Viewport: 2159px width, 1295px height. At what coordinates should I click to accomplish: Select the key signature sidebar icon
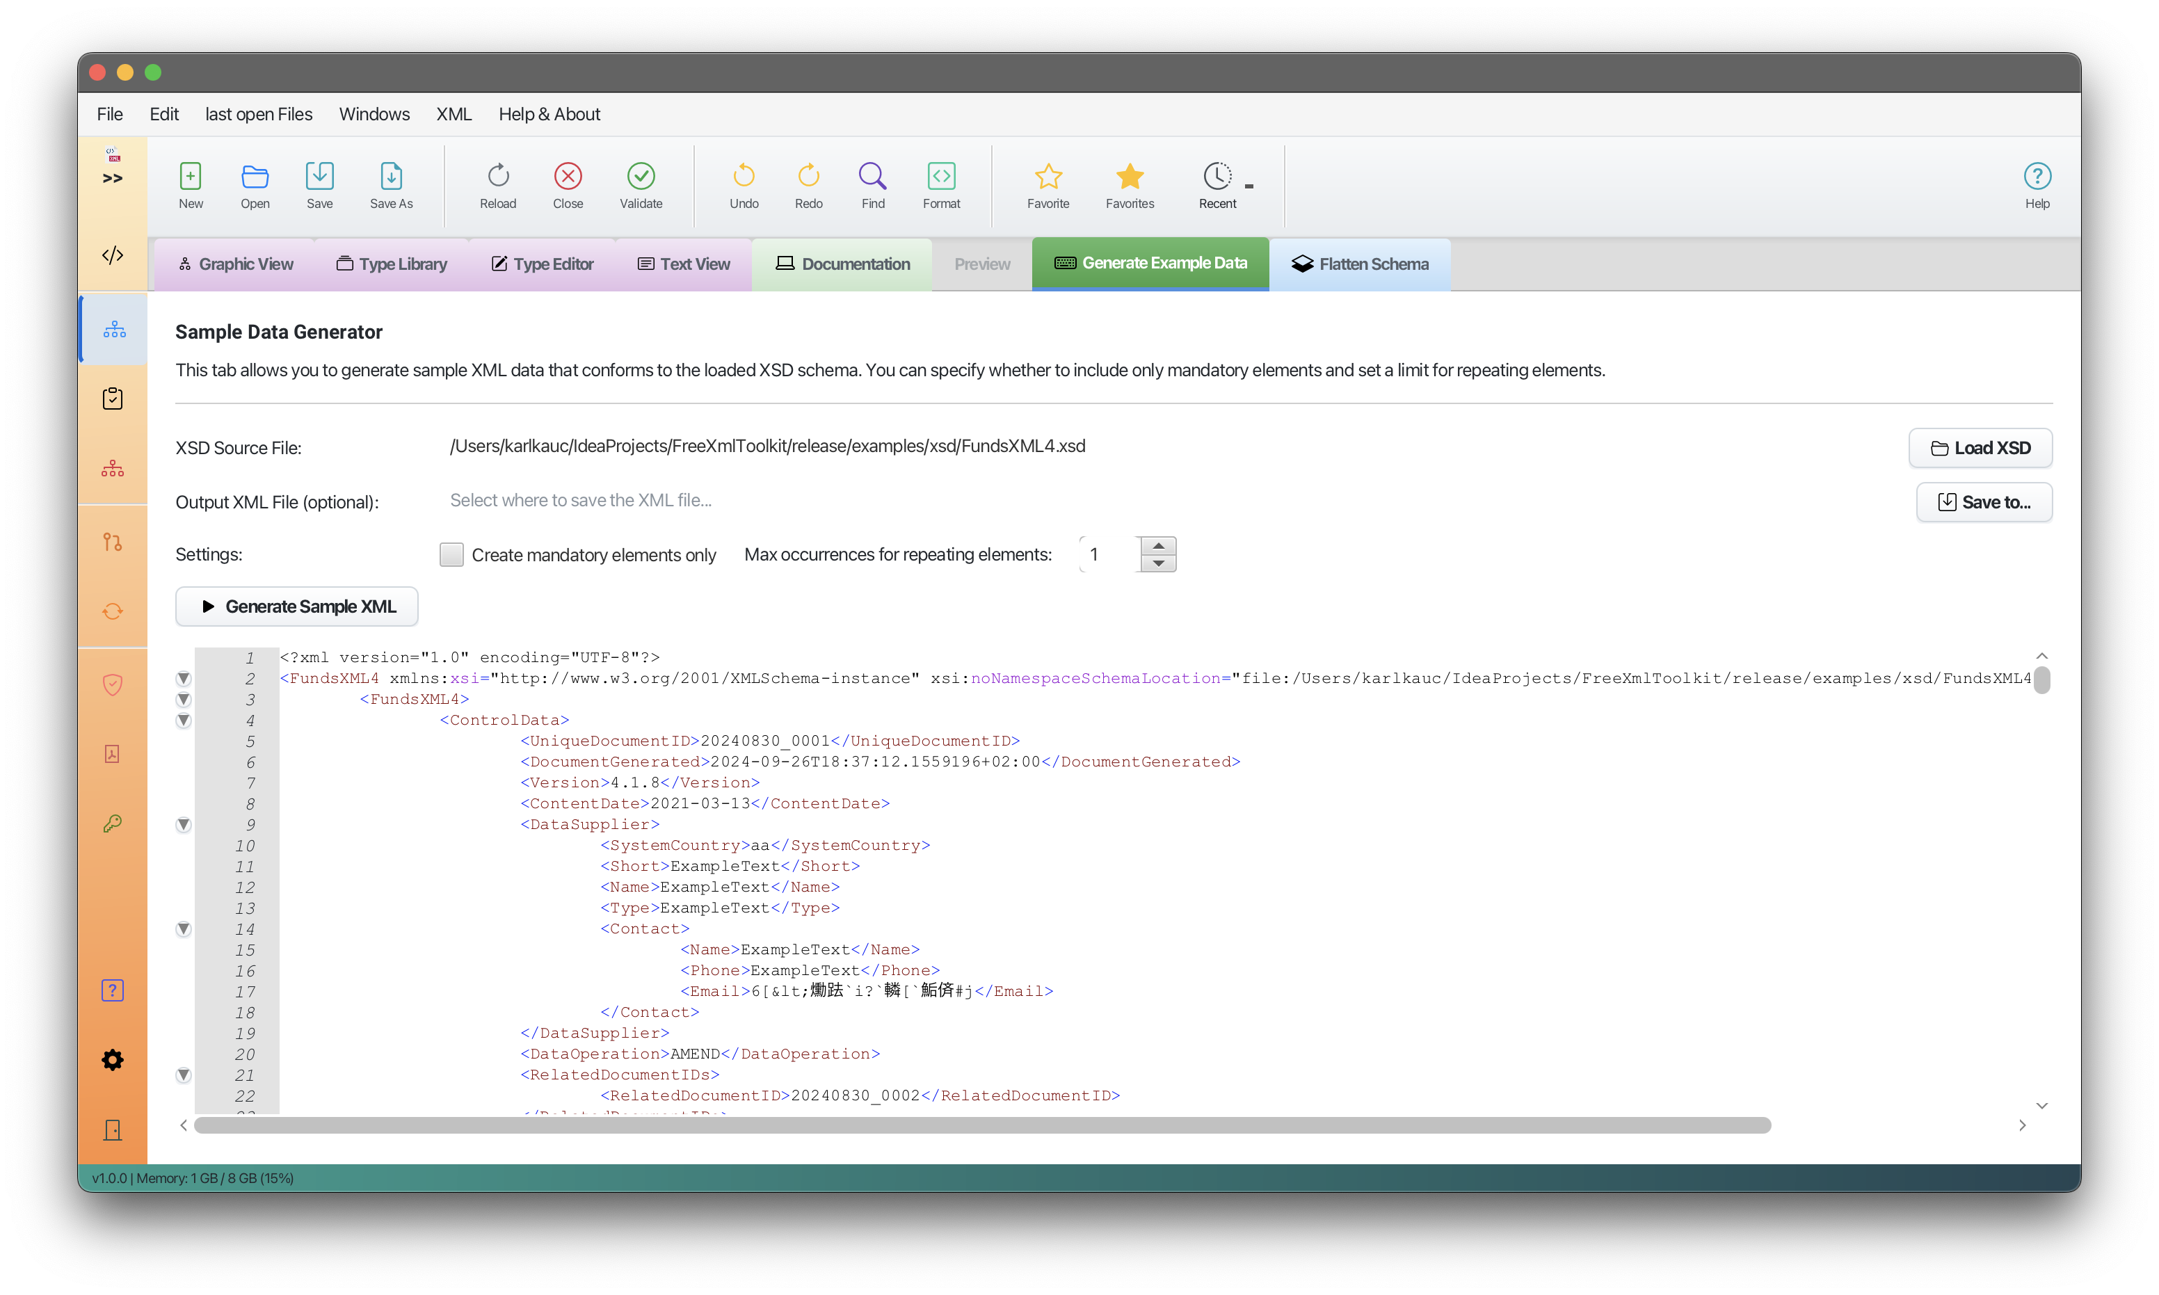[x=113, y=822]
